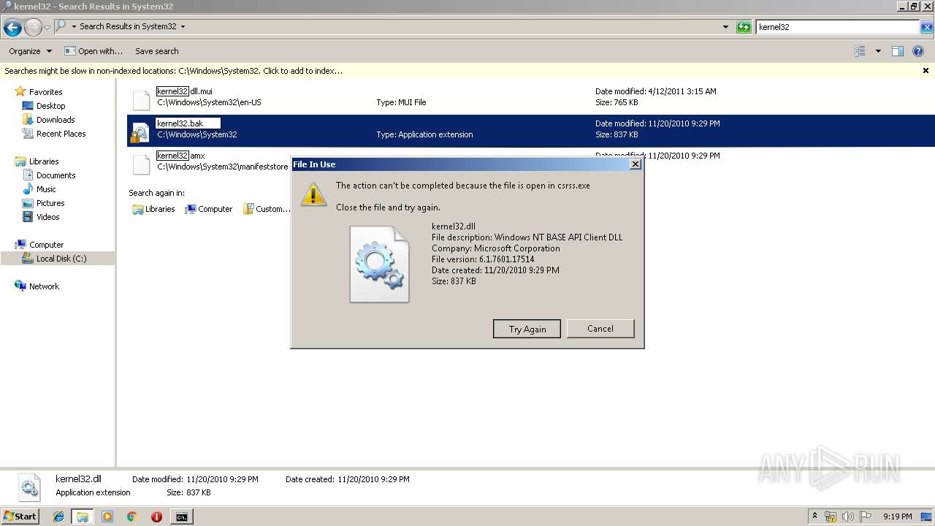935x526 pixels.
Task: Select Libraries in the navigation pane
Action: (x=44, y=161)
